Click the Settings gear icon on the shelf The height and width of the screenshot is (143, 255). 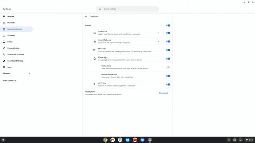tap(150, 140)
